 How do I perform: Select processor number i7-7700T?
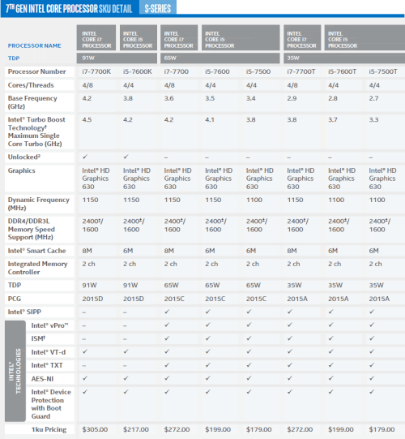pyautogui.click(x=301, y=71)
